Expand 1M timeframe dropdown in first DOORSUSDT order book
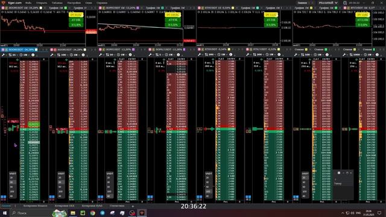Viewport: 386px width, 217px height. 25,55
